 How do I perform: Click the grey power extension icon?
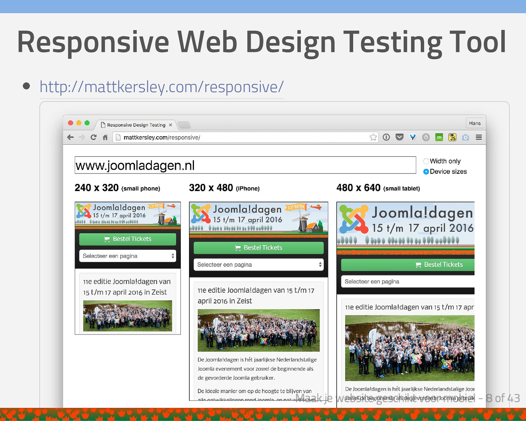click(x=426, y=137)
